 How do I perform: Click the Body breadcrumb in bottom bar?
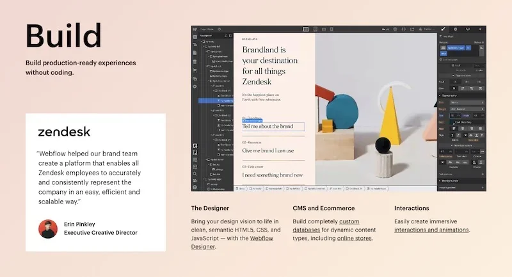pos(239,189)
